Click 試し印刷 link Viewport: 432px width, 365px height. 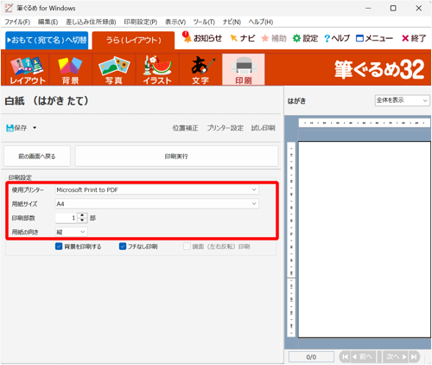[263, 128]
